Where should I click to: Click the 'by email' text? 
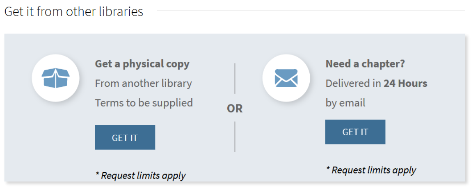pos(345,102)
